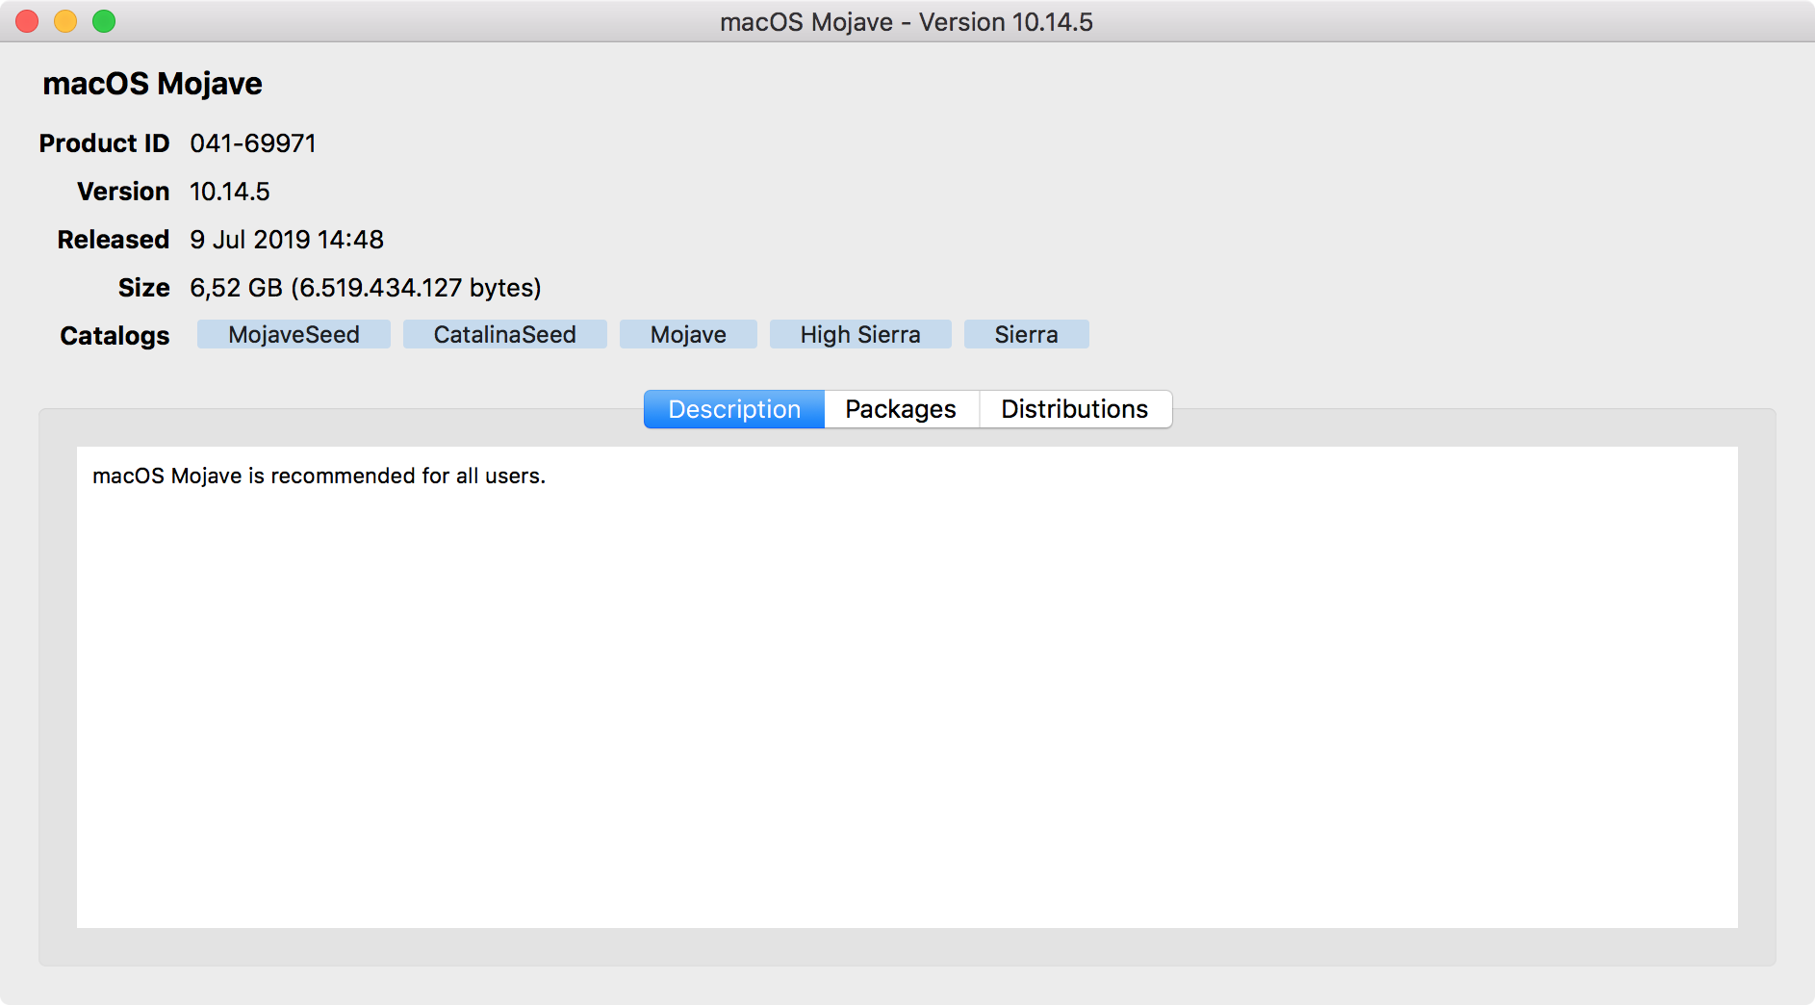Zoom the window with the green button

(104, 21)
